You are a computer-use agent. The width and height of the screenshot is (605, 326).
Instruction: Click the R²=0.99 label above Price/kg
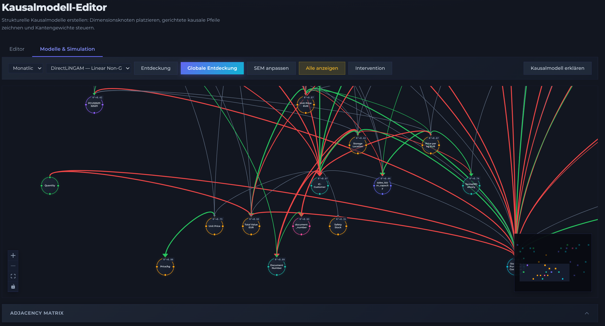point(168,260)
